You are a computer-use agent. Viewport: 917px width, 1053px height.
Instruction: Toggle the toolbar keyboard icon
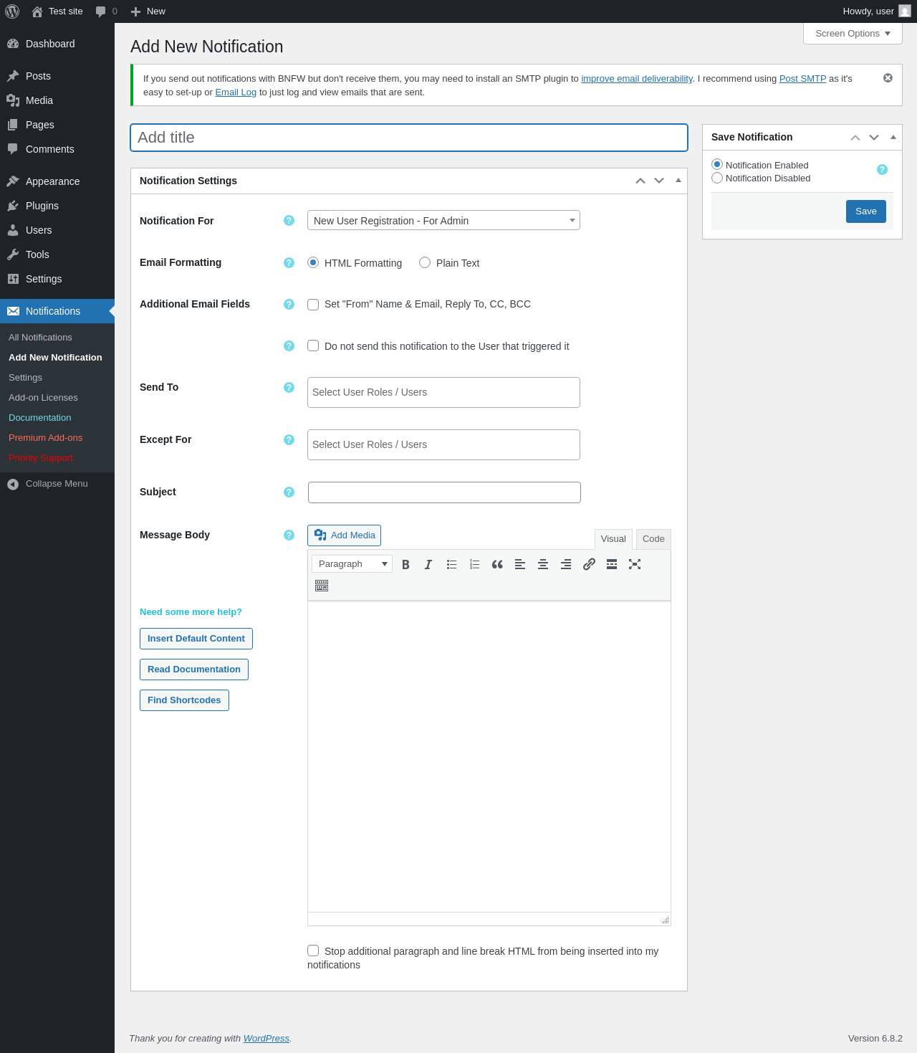(x=322, y=586)
